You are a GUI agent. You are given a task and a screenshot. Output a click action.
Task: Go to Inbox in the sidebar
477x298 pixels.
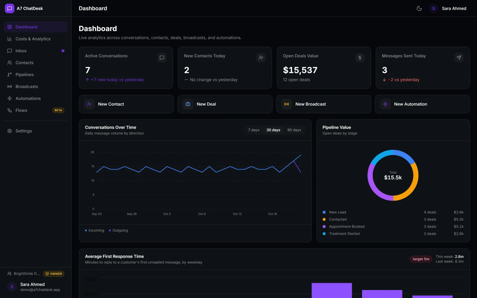[x=36, y=51]
